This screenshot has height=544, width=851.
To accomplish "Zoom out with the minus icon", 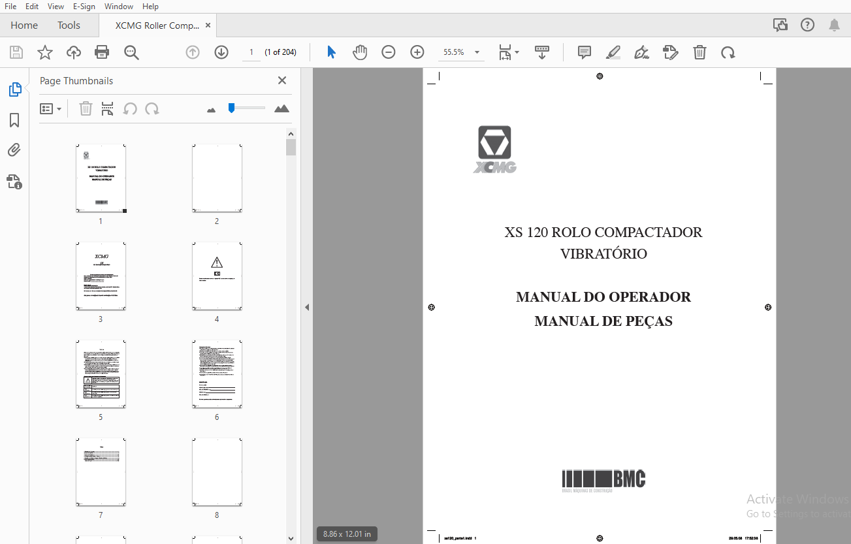I will tap(389, 52).
